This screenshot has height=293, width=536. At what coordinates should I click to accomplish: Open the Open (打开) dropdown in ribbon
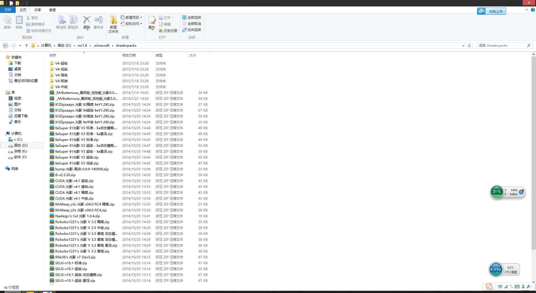[166, 18]
